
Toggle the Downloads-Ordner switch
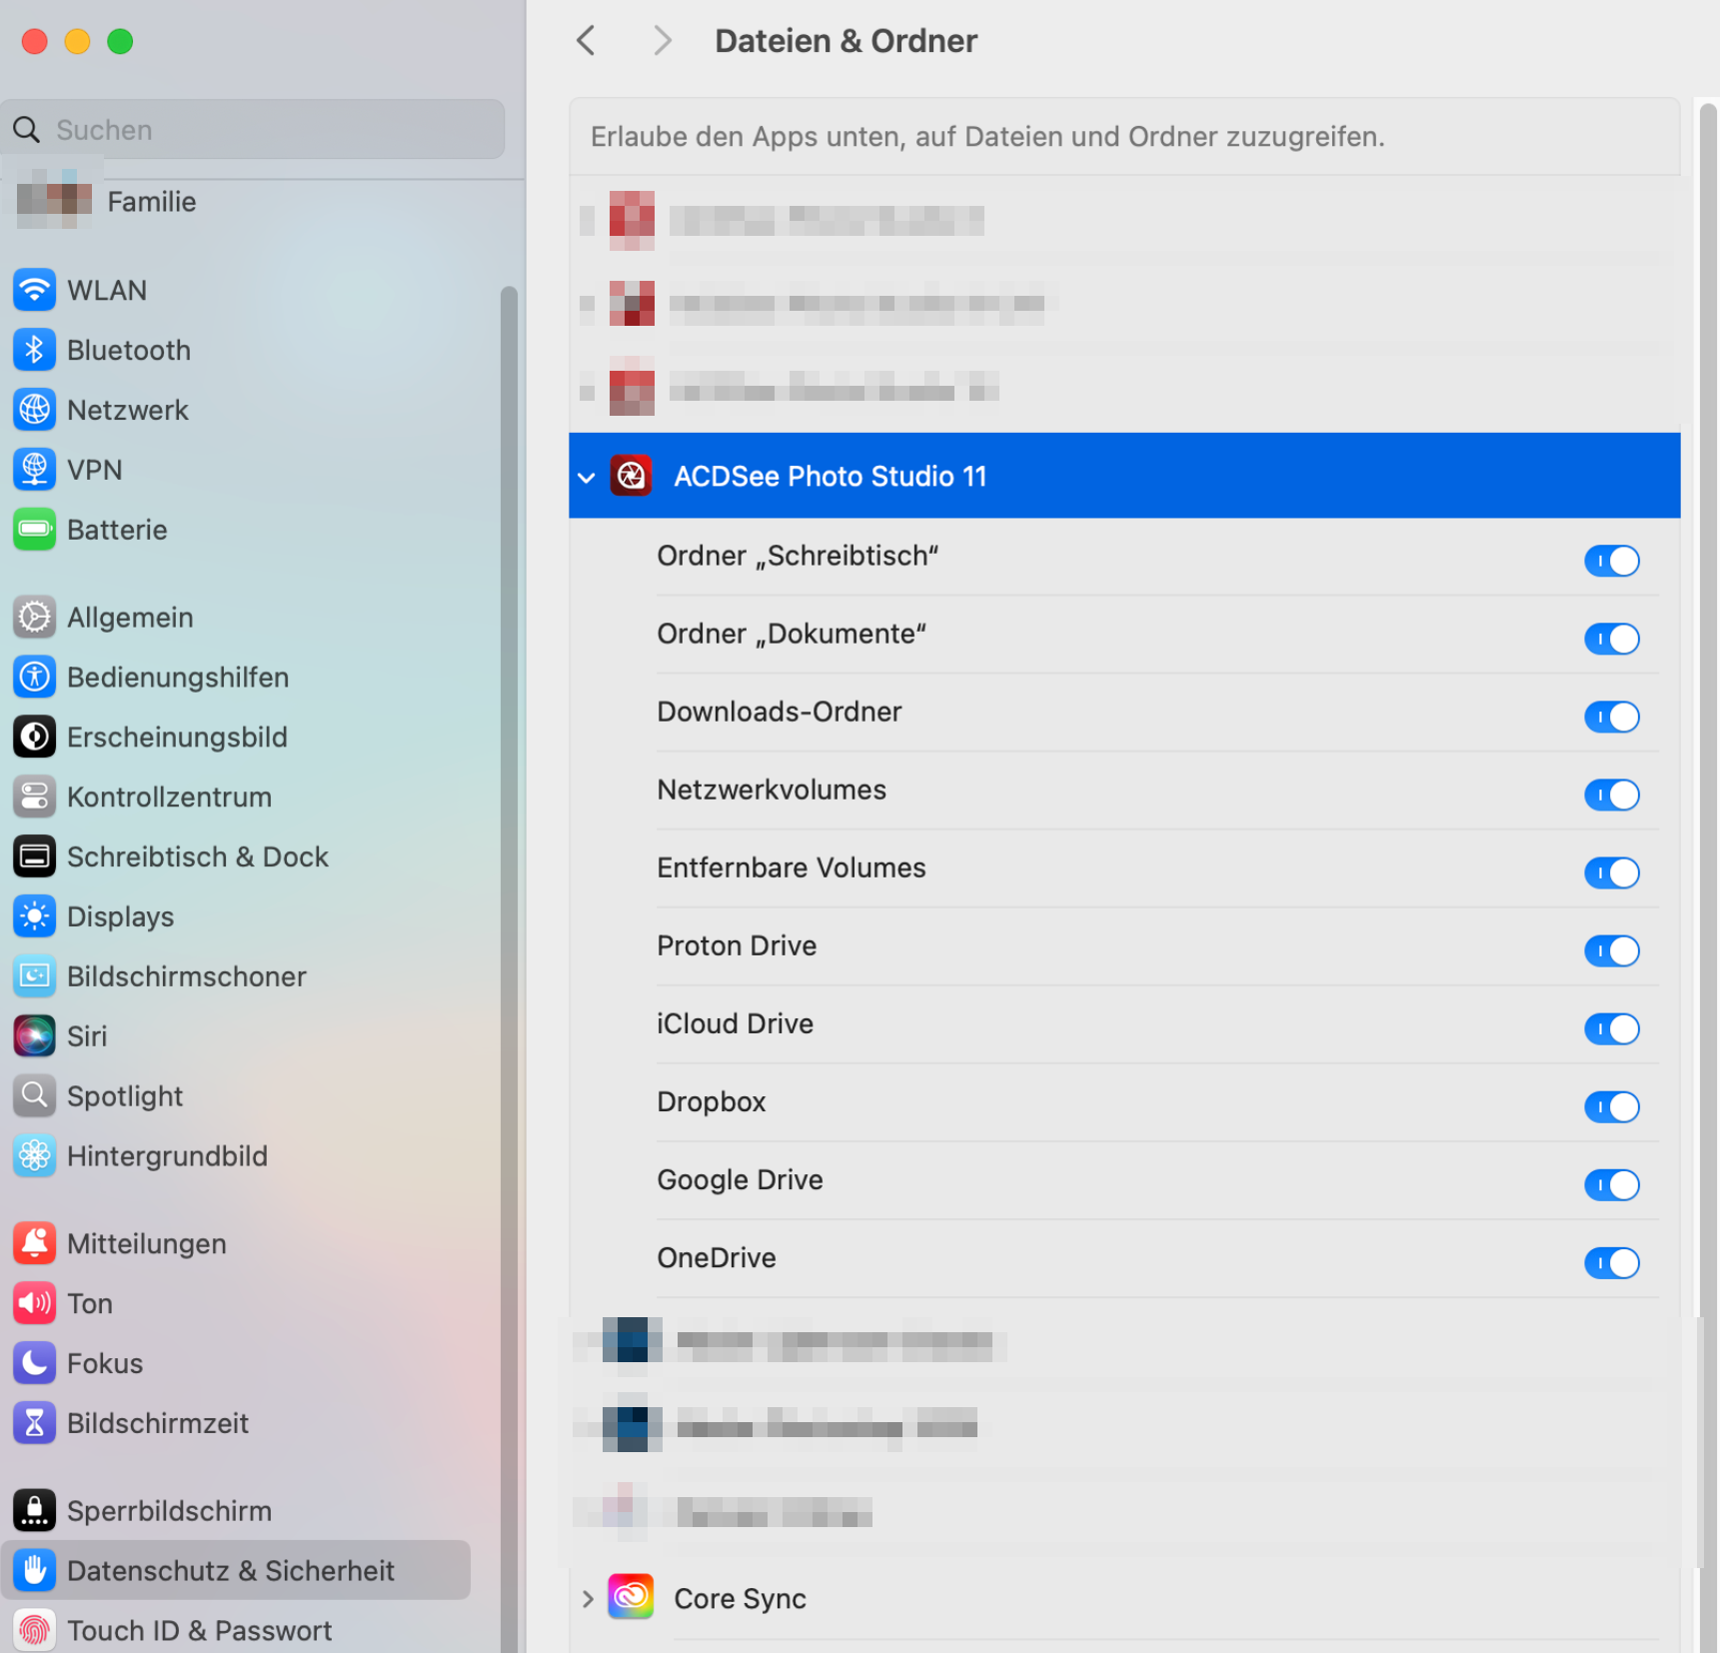click(1611, 717)
